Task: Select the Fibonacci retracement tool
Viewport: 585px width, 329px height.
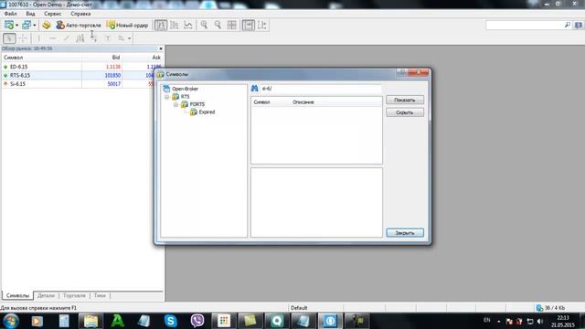Action: (x=93, y=38)
